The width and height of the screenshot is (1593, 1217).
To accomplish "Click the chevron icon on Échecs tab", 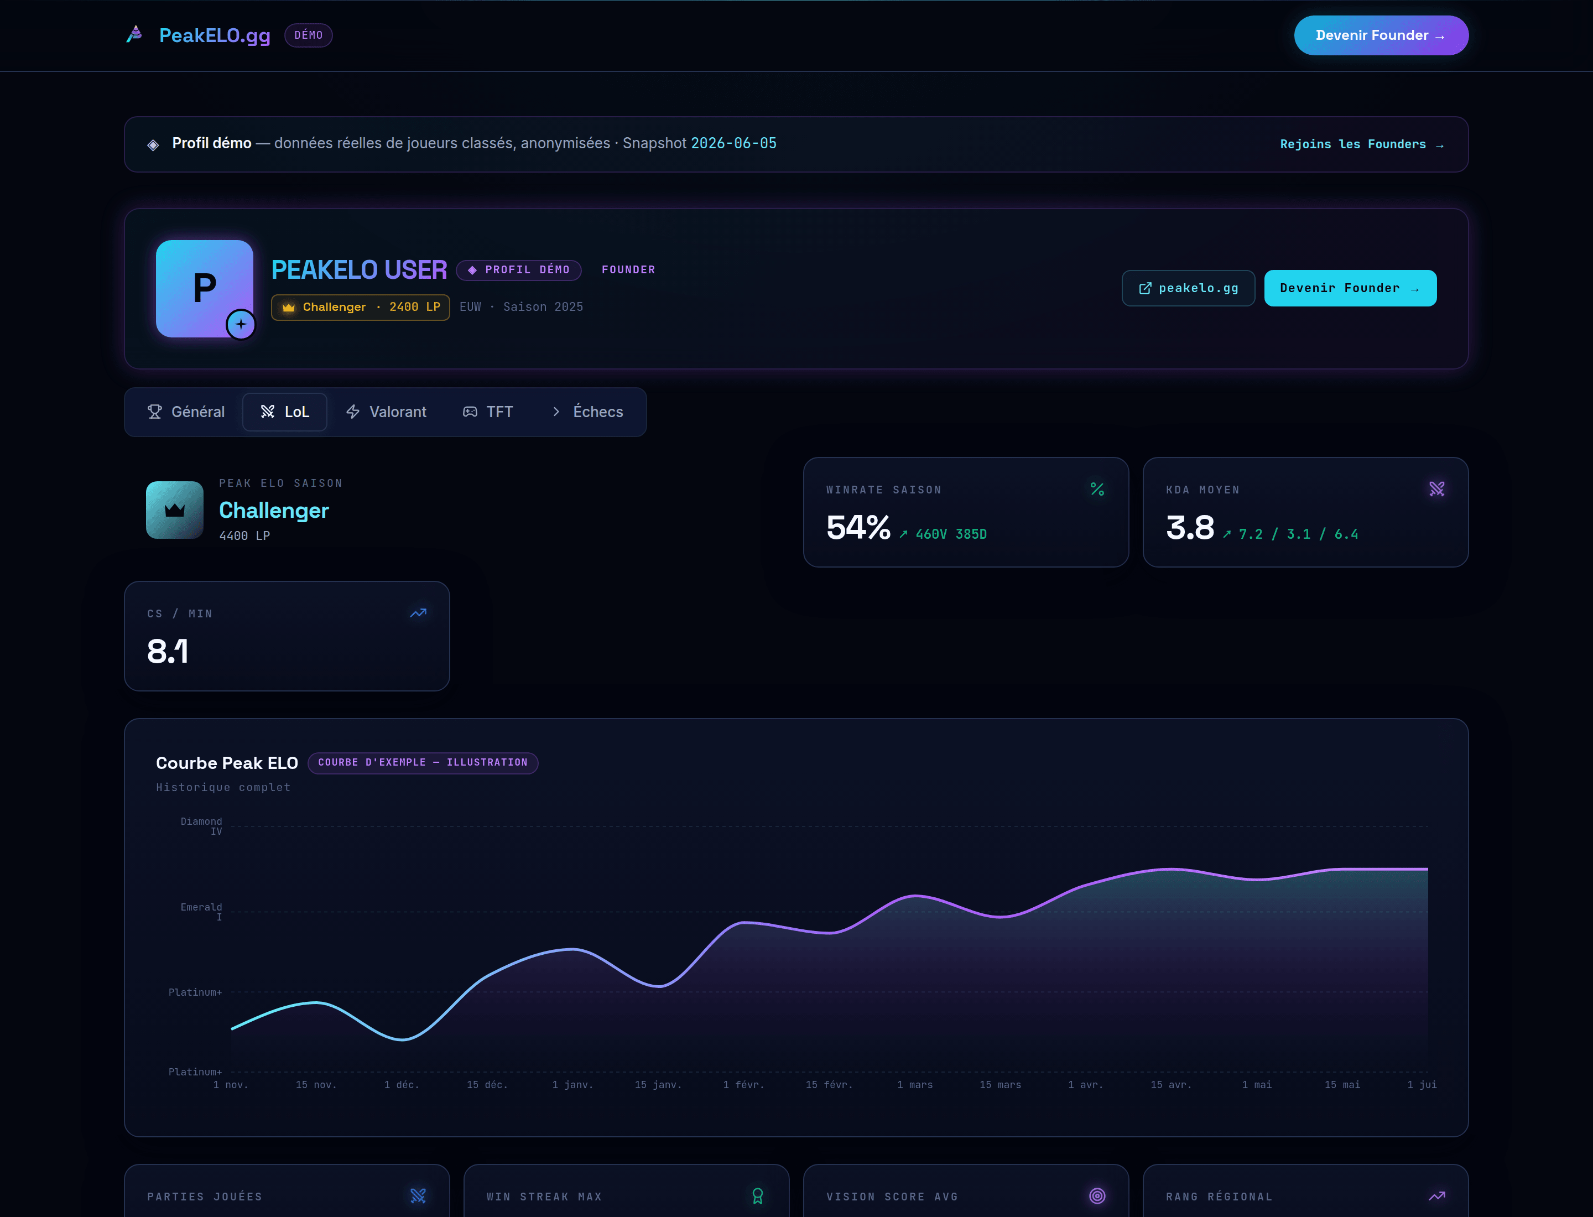I will point(556,412).
